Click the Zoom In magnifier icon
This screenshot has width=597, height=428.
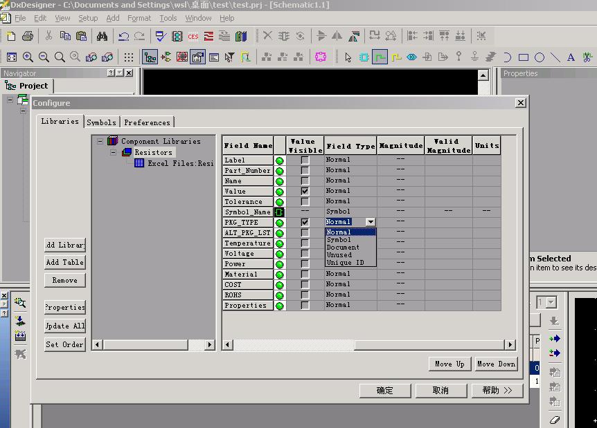[x=28, y=57]
